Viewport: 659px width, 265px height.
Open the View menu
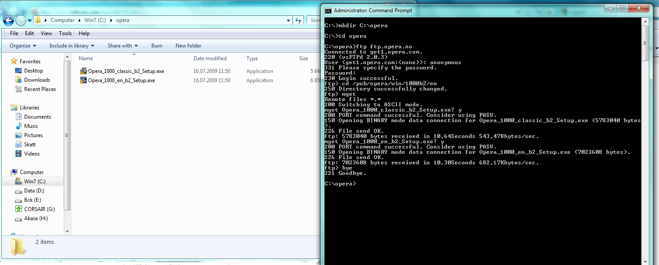pyautogui.click(x=46, y=33)
